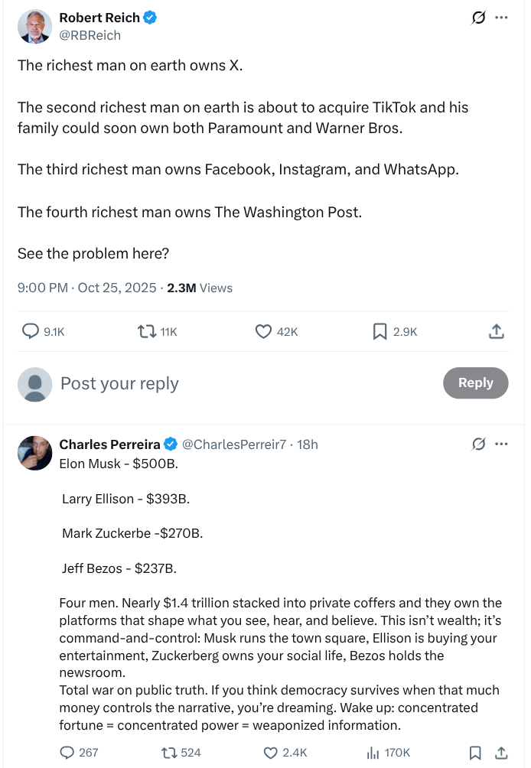This screenshot has height=768, width=531.
Task: Bookmark Robert Reich's post
Action: point(380,331)
